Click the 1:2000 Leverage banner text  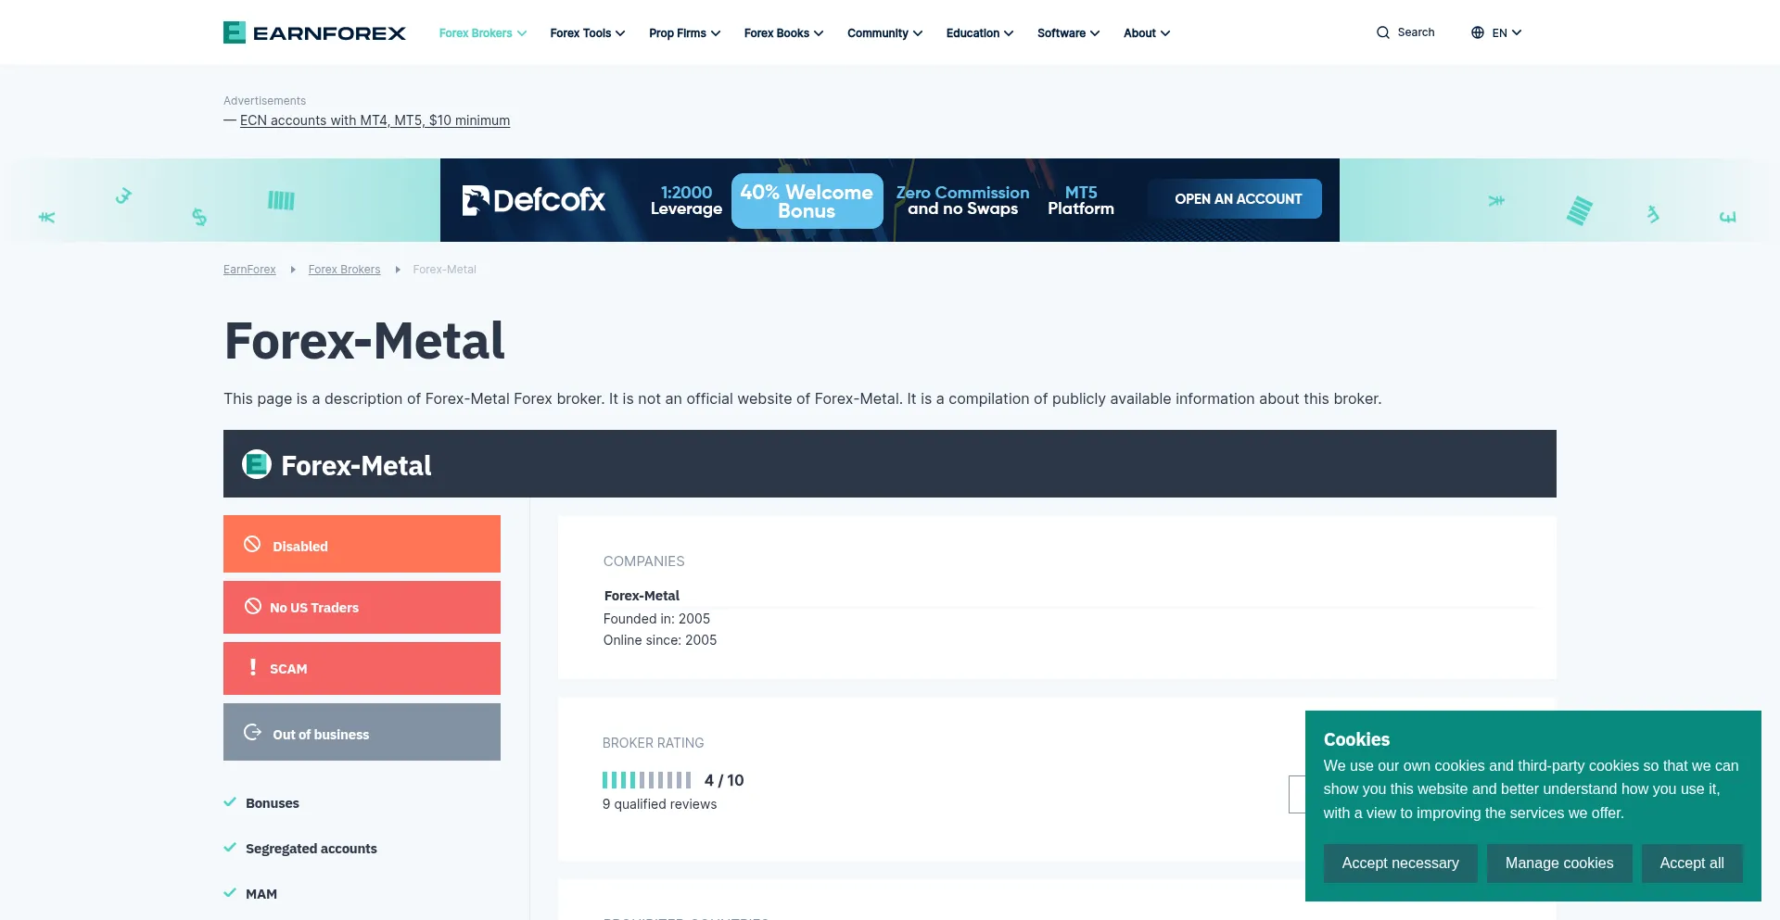point(686,200)
